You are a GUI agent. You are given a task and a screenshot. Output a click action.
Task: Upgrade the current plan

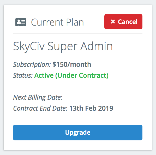click(x=77, y=133)
